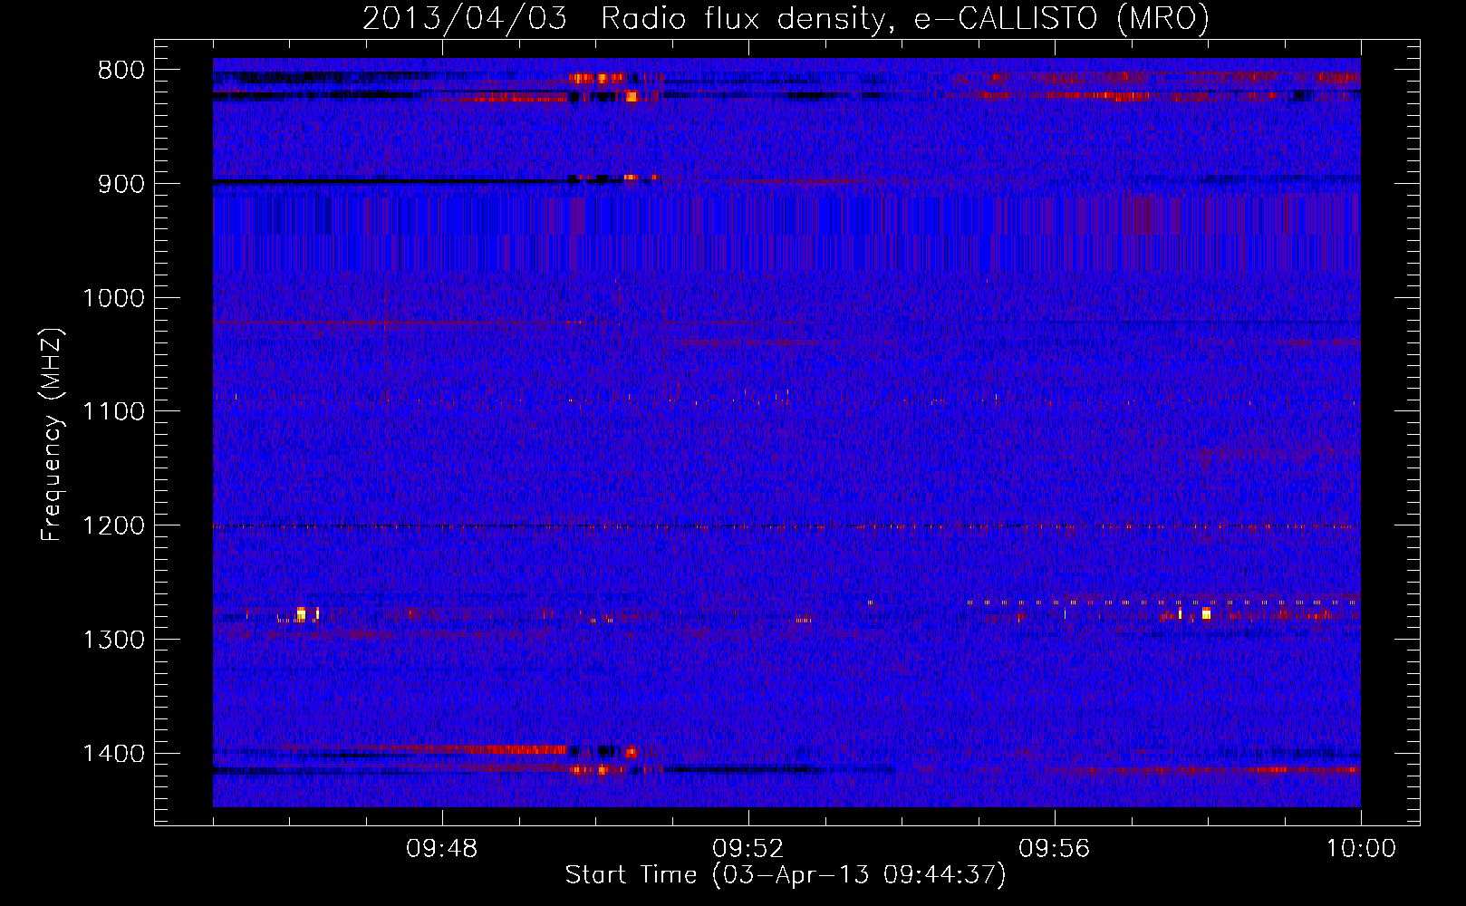Click the 1200 frequency axis label

point(113,525)
